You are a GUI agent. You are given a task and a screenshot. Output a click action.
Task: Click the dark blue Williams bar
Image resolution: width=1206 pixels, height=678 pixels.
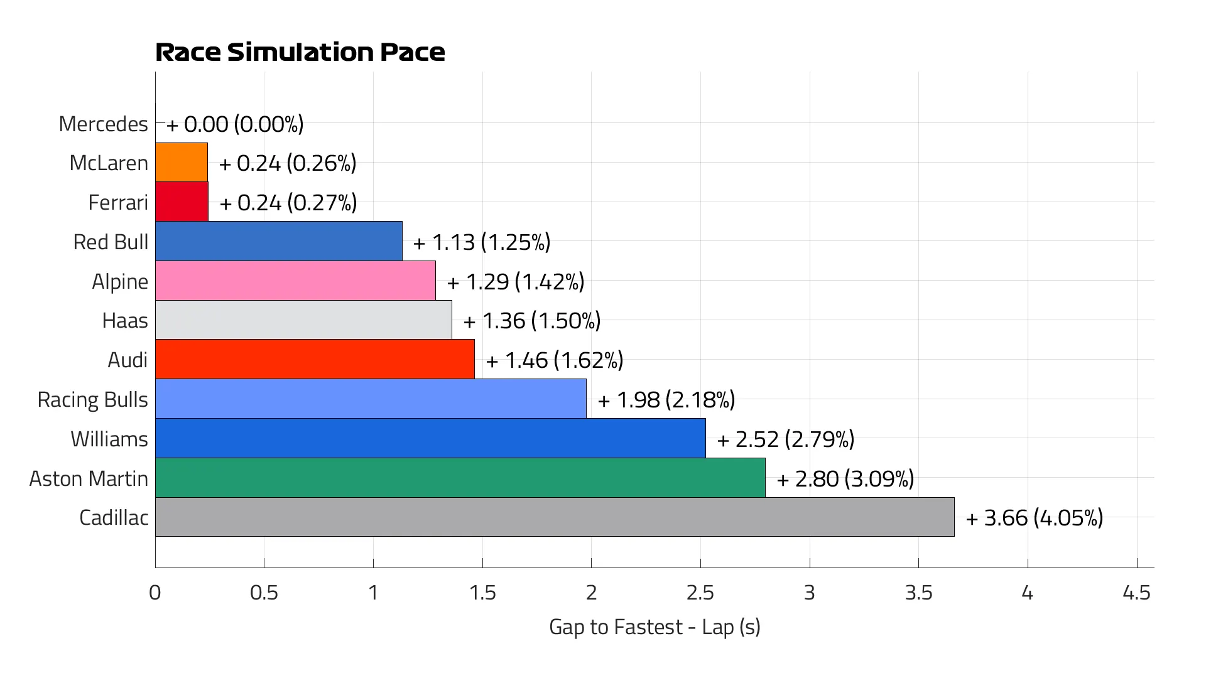point(430,438)
